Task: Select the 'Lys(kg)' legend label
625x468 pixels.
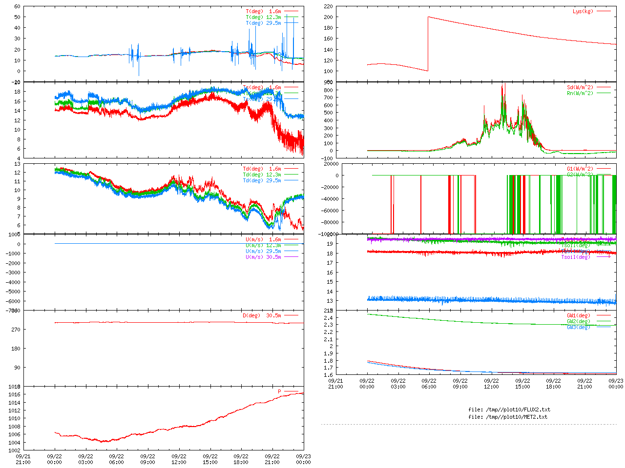Action: click(x=583, y=11)
